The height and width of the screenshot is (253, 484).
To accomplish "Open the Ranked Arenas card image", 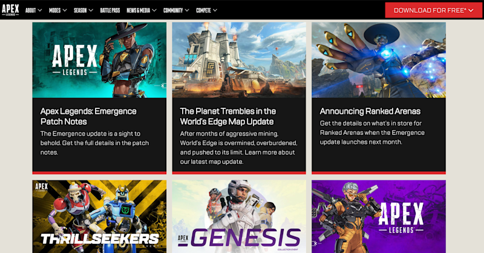I will pos(379,60).
